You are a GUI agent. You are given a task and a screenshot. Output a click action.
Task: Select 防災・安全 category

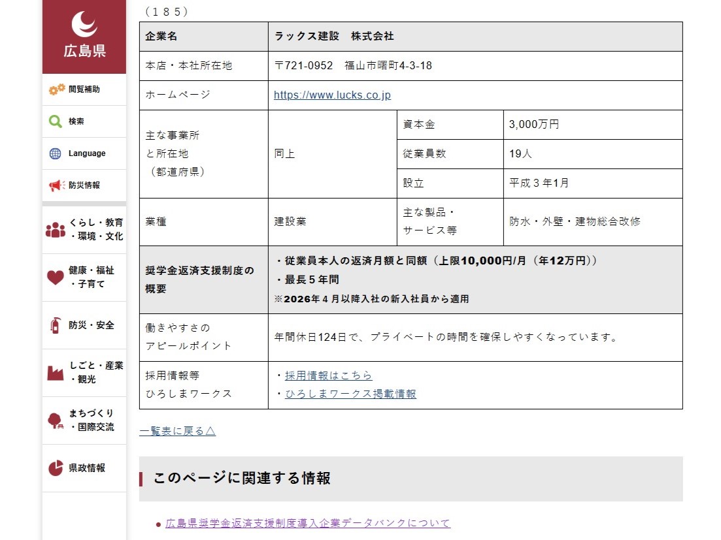(84, 325)
